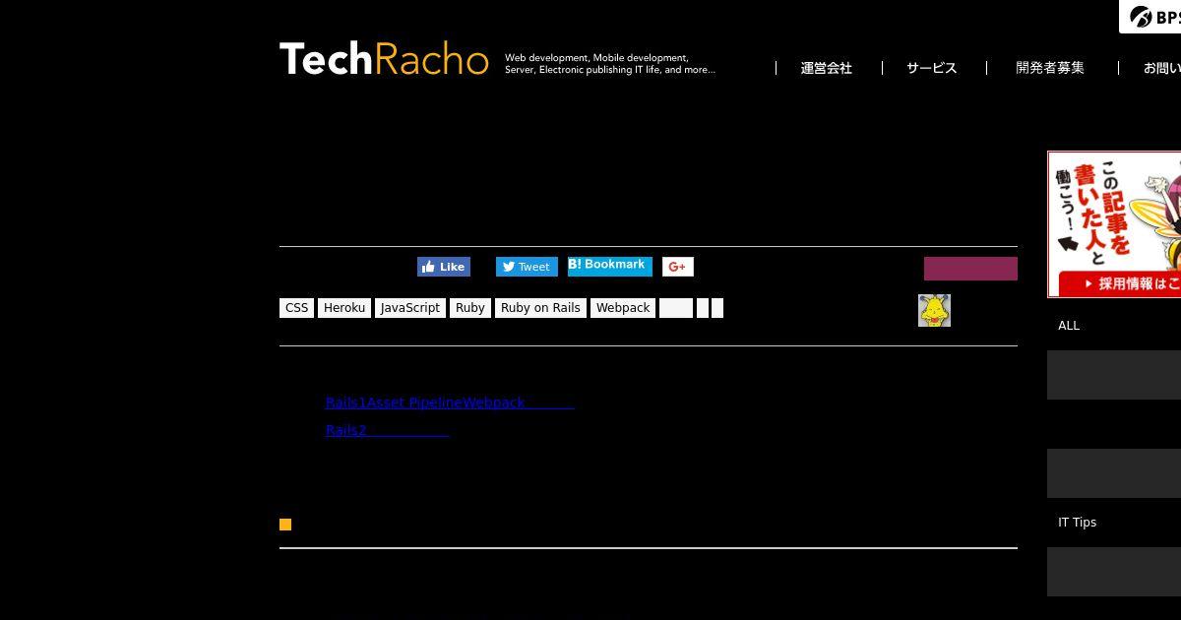Screen dimensions: 1181x620
Task: Click the BPS logo badge
Action: pyautogui.click(x=1150, y=17)
